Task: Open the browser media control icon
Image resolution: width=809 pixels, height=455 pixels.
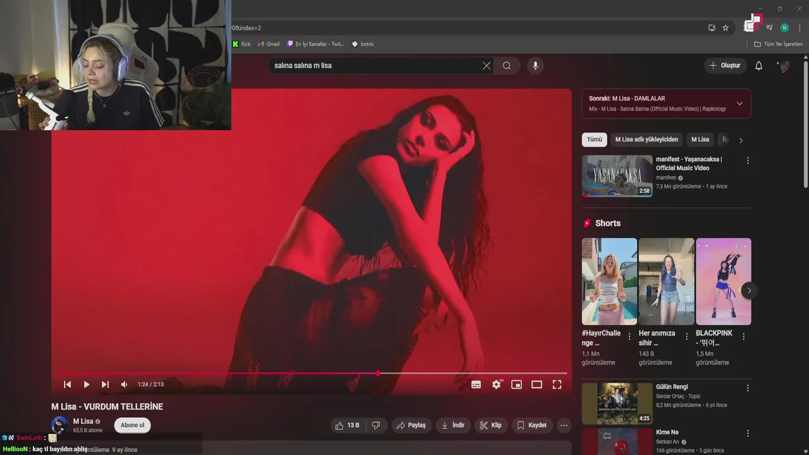Action: coord(769,28)
